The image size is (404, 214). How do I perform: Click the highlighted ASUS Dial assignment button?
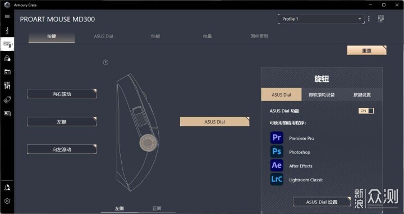pos(214,122)
